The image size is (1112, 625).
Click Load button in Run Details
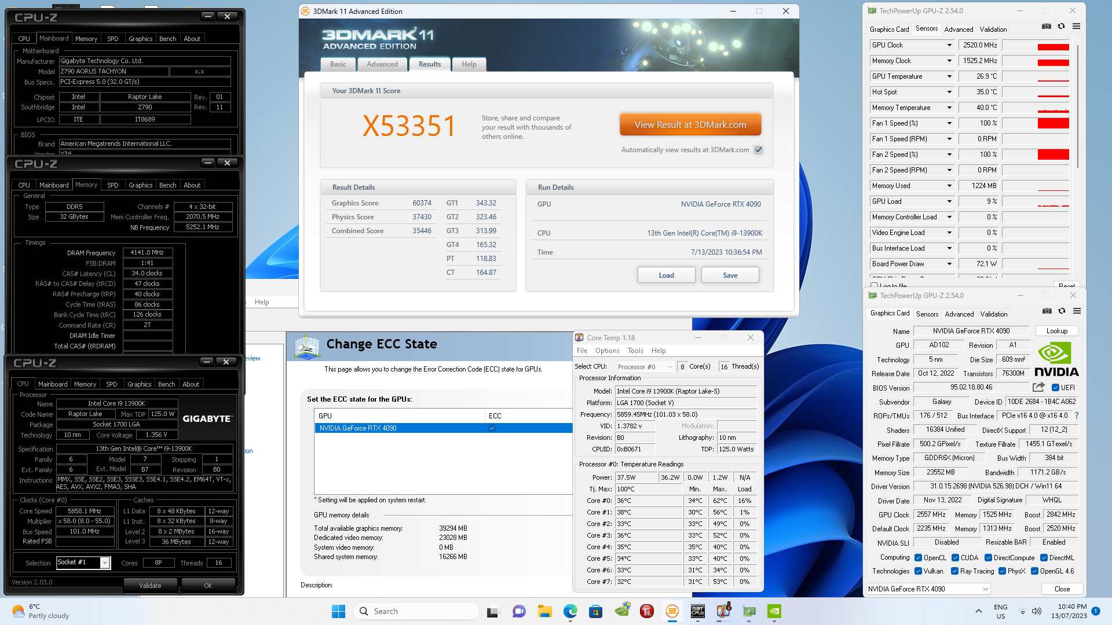(666, 275)
